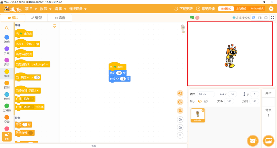Open the 扩展 extensions button

7,136
